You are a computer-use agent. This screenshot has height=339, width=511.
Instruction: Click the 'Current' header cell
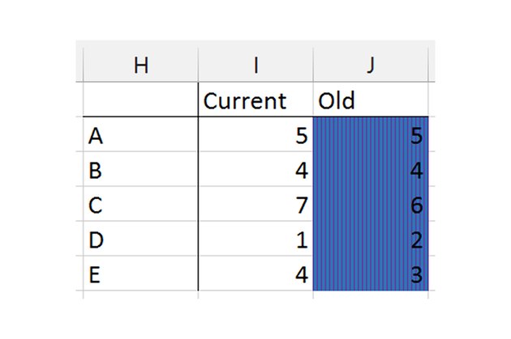coord(255,100)
